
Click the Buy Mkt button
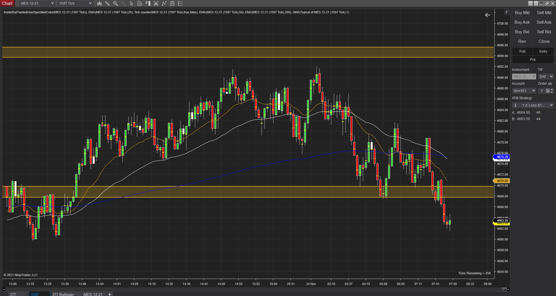522,13
